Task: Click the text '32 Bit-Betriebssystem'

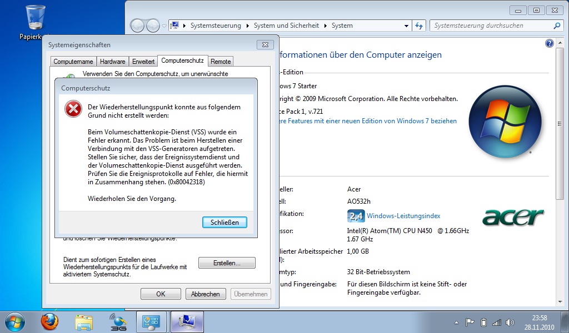Action: pyautogui.click(x=378, y=272)
